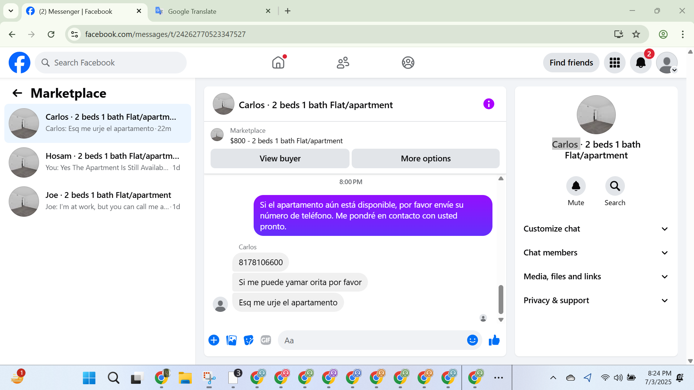Open Windows Start menu
Viewport: 694px width, 390px height.
[x=89, y=378]
